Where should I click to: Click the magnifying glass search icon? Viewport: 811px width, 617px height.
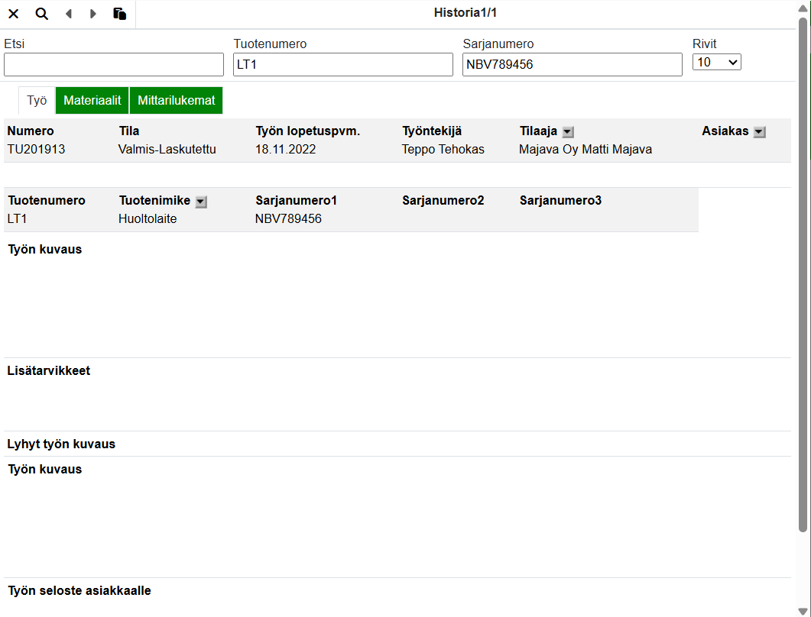(x=42, y=14)
